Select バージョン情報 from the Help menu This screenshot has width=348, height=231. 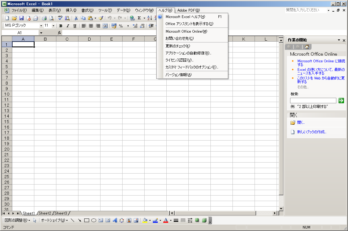pos(178,75)
